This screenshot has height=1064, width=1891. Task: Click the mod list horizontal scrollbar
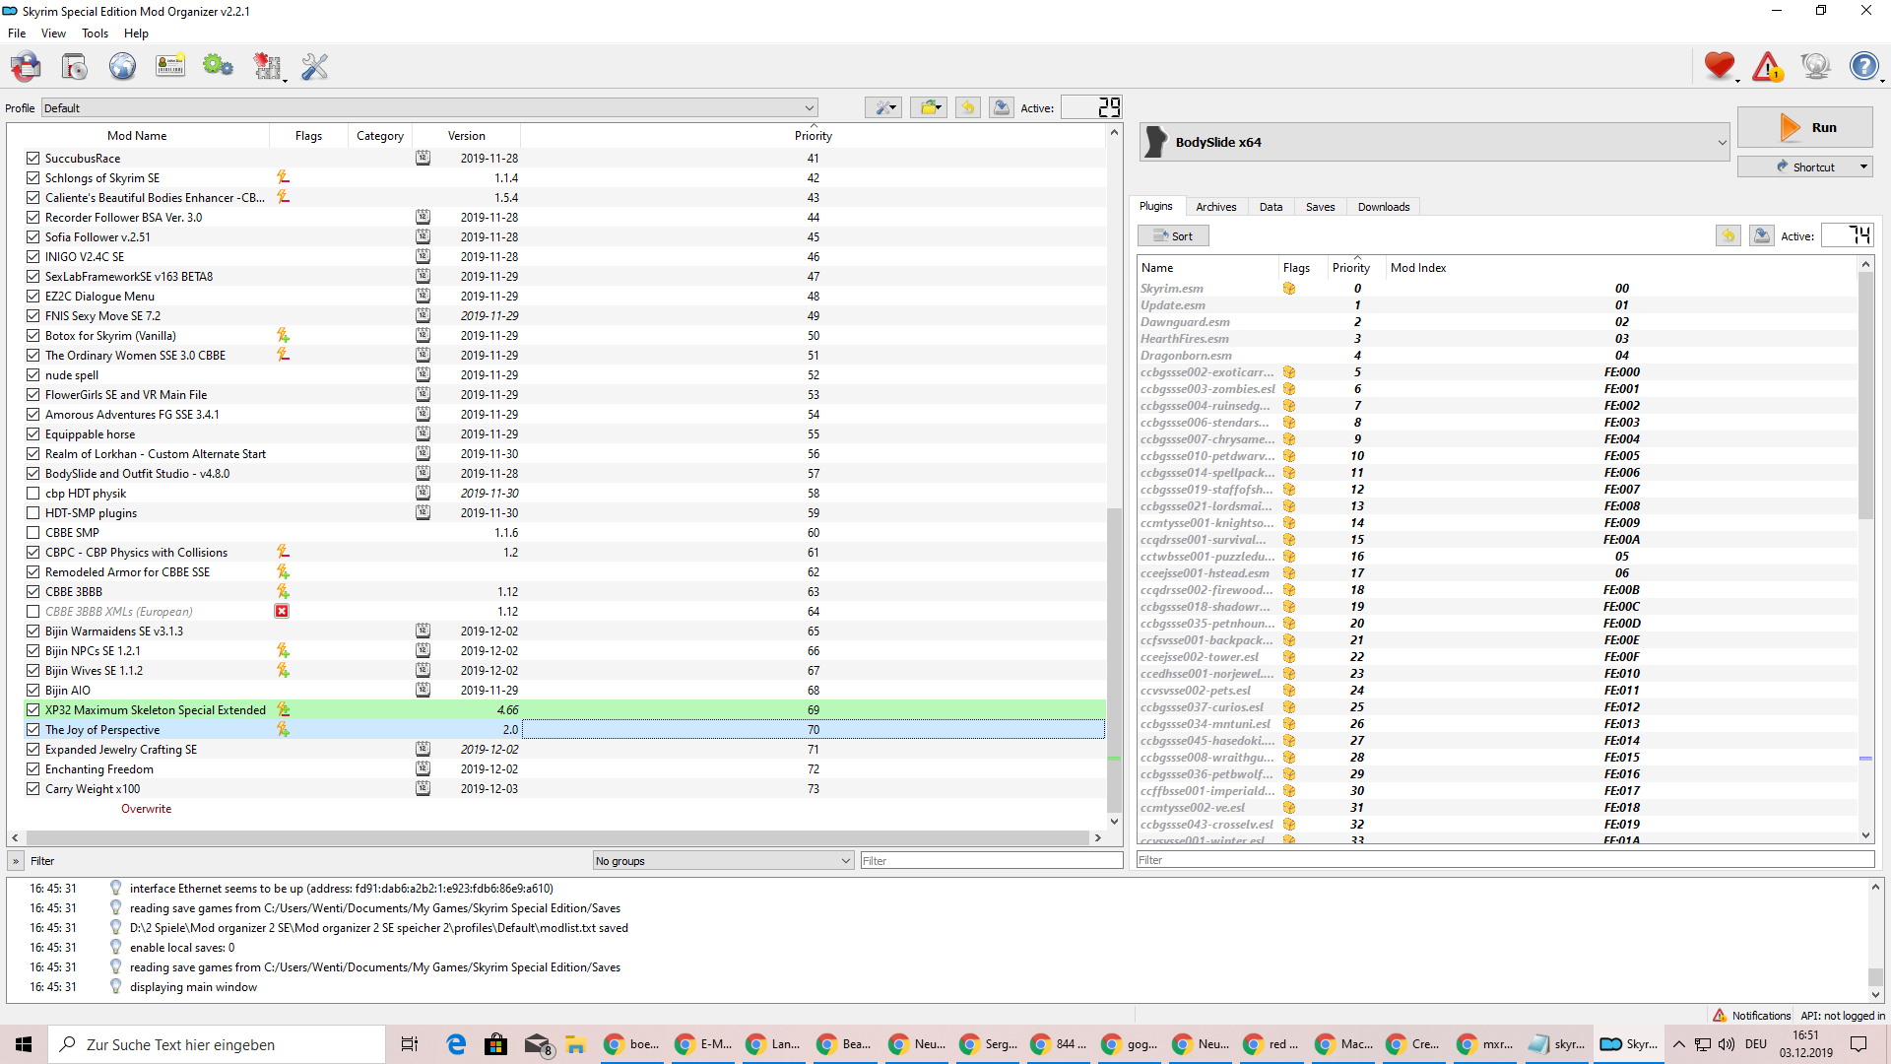(x=556, y=837)
